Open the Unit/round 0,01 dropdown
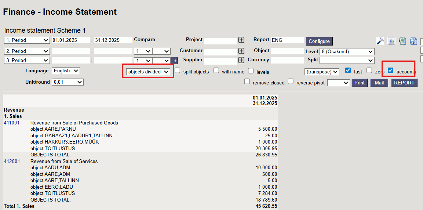This screenshot has height=210, width=423. click(68, 82)
